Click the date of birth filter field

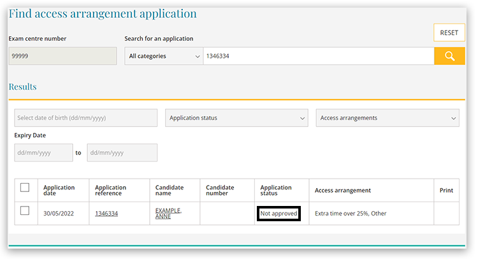[x=85, y=118]
